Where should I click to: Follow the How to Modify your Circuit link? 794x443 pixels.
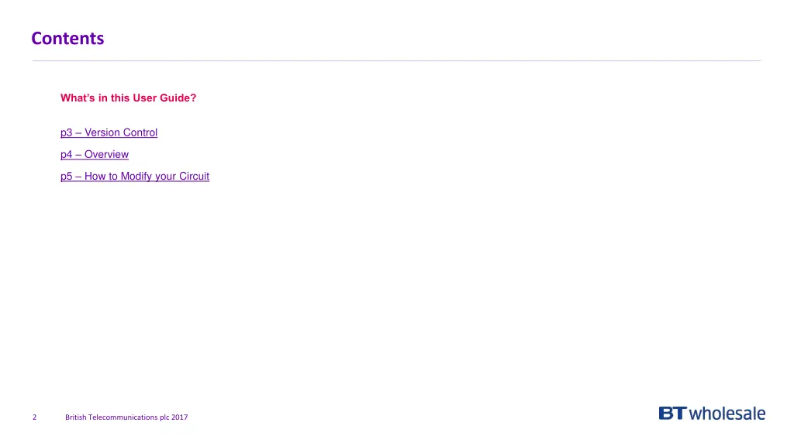click(135, 176)
